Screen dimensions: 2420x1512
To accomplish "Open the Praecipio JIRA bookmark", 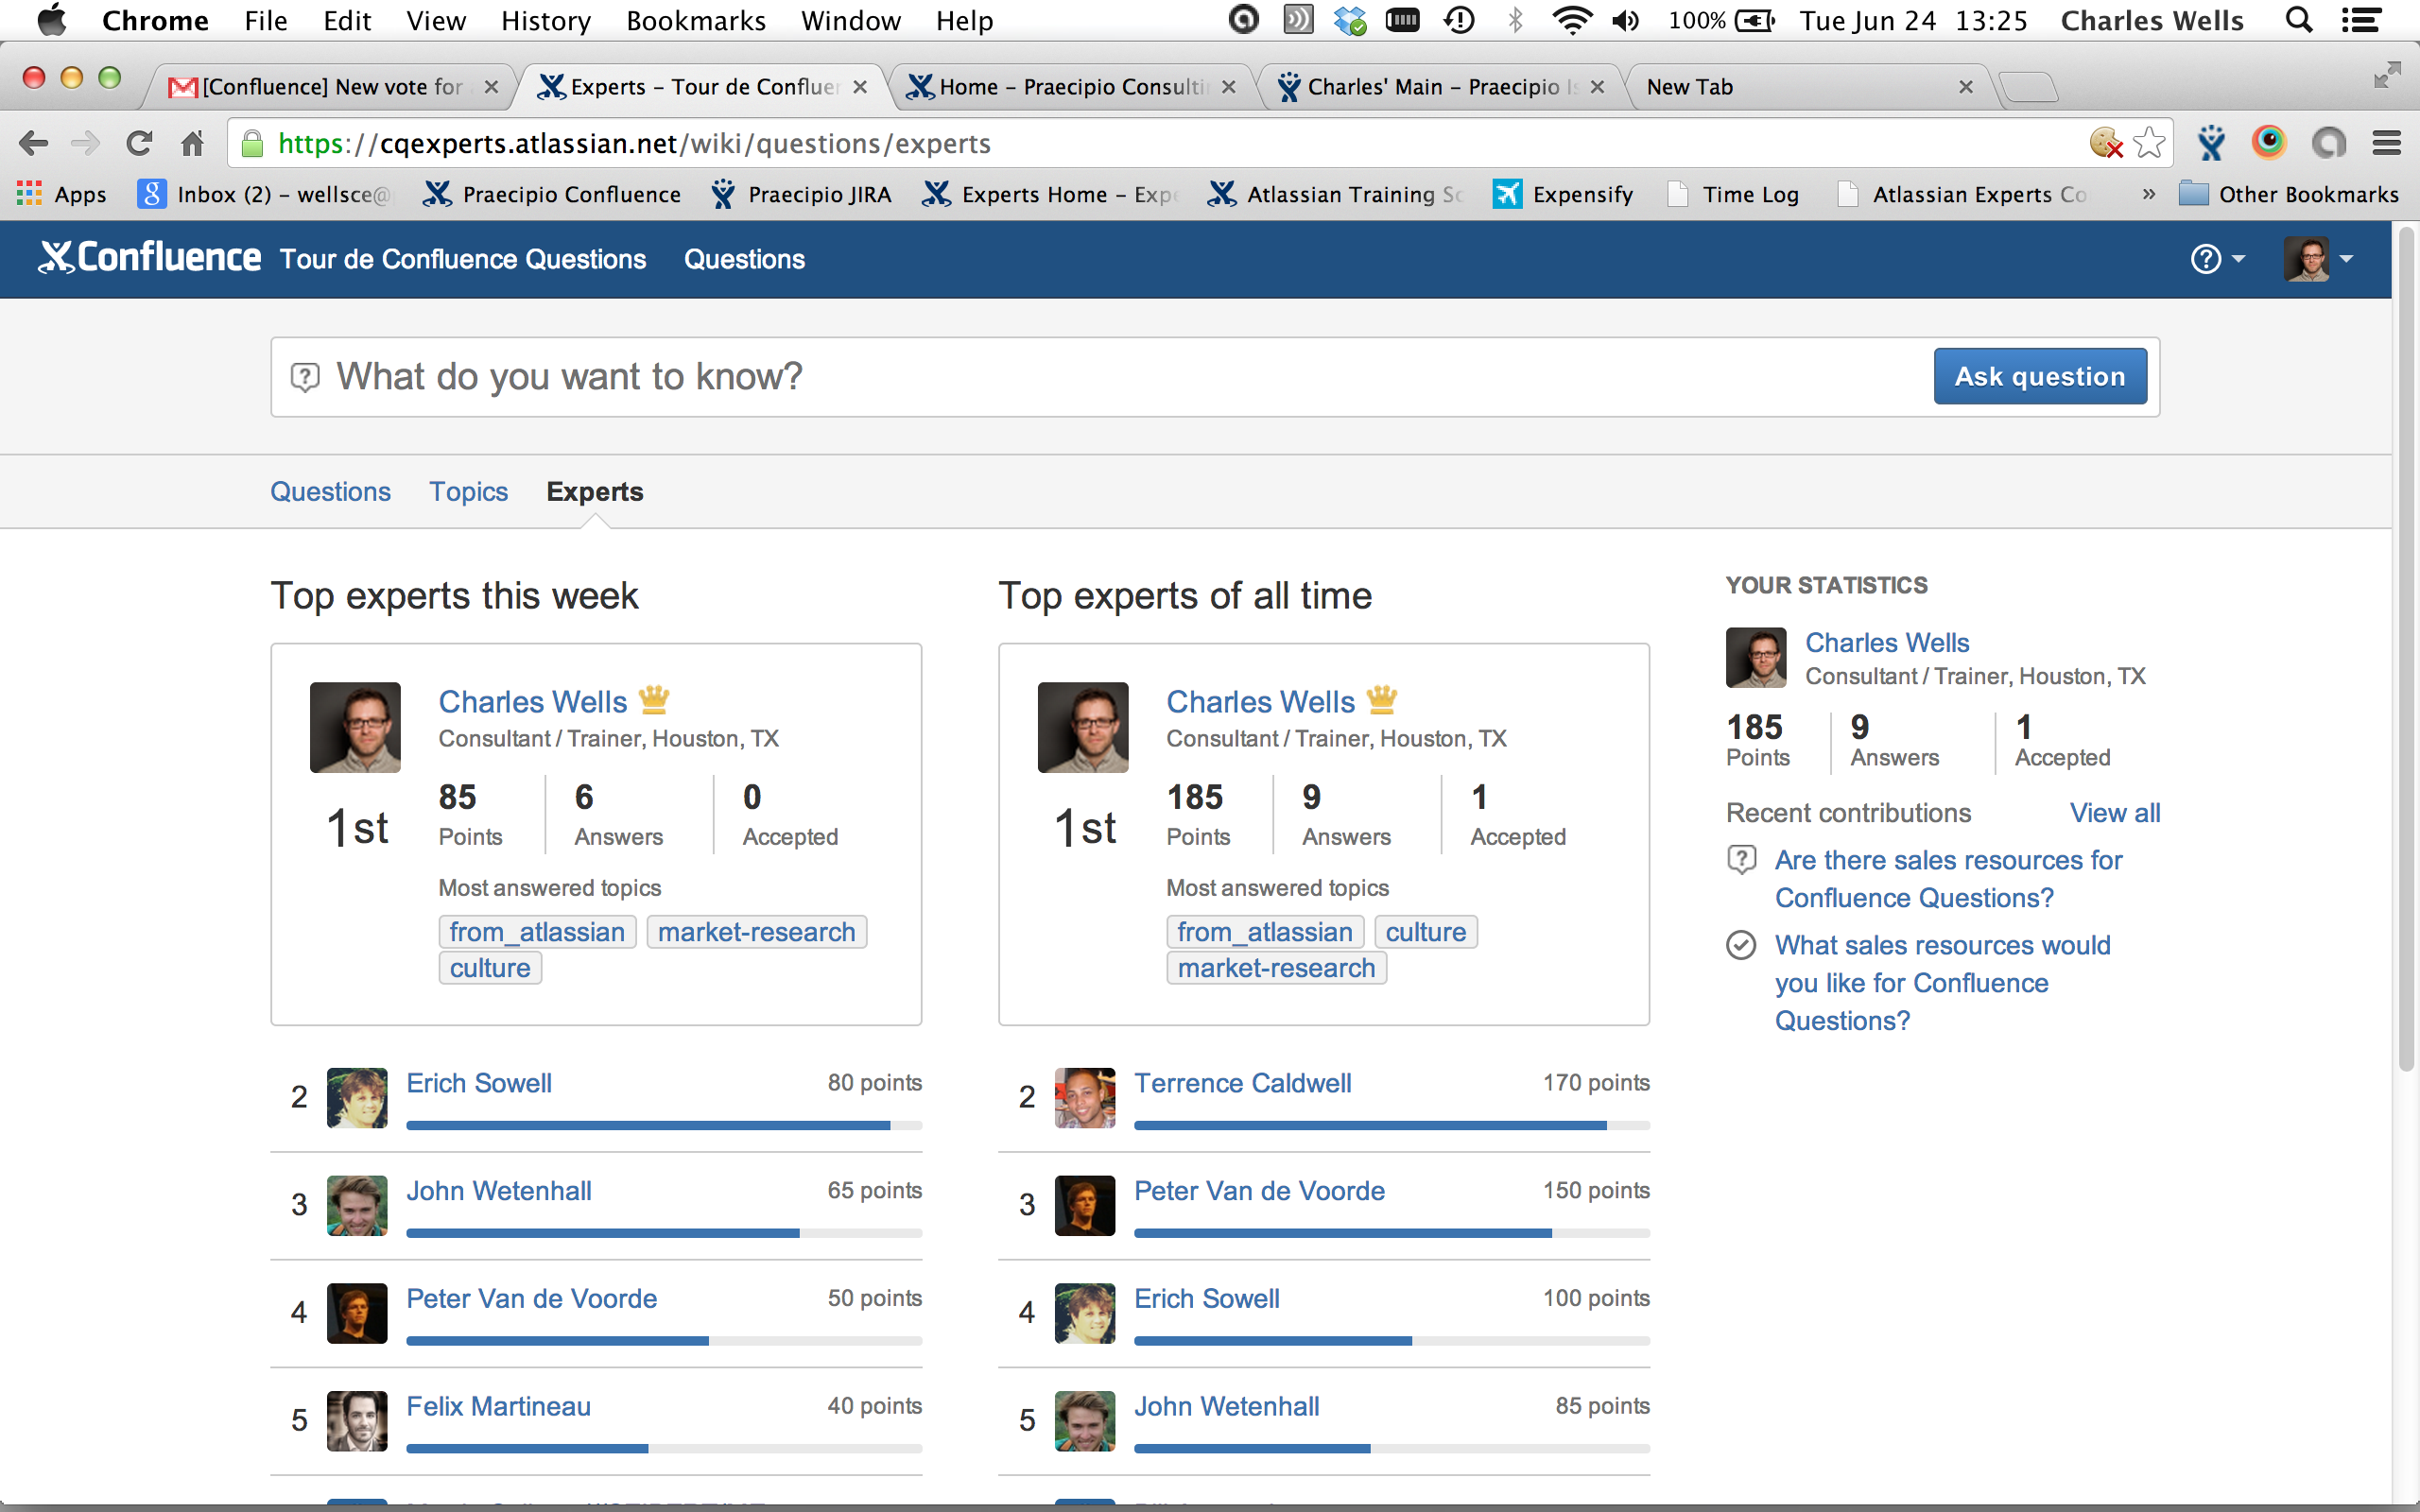I will [x=801, y=194].
